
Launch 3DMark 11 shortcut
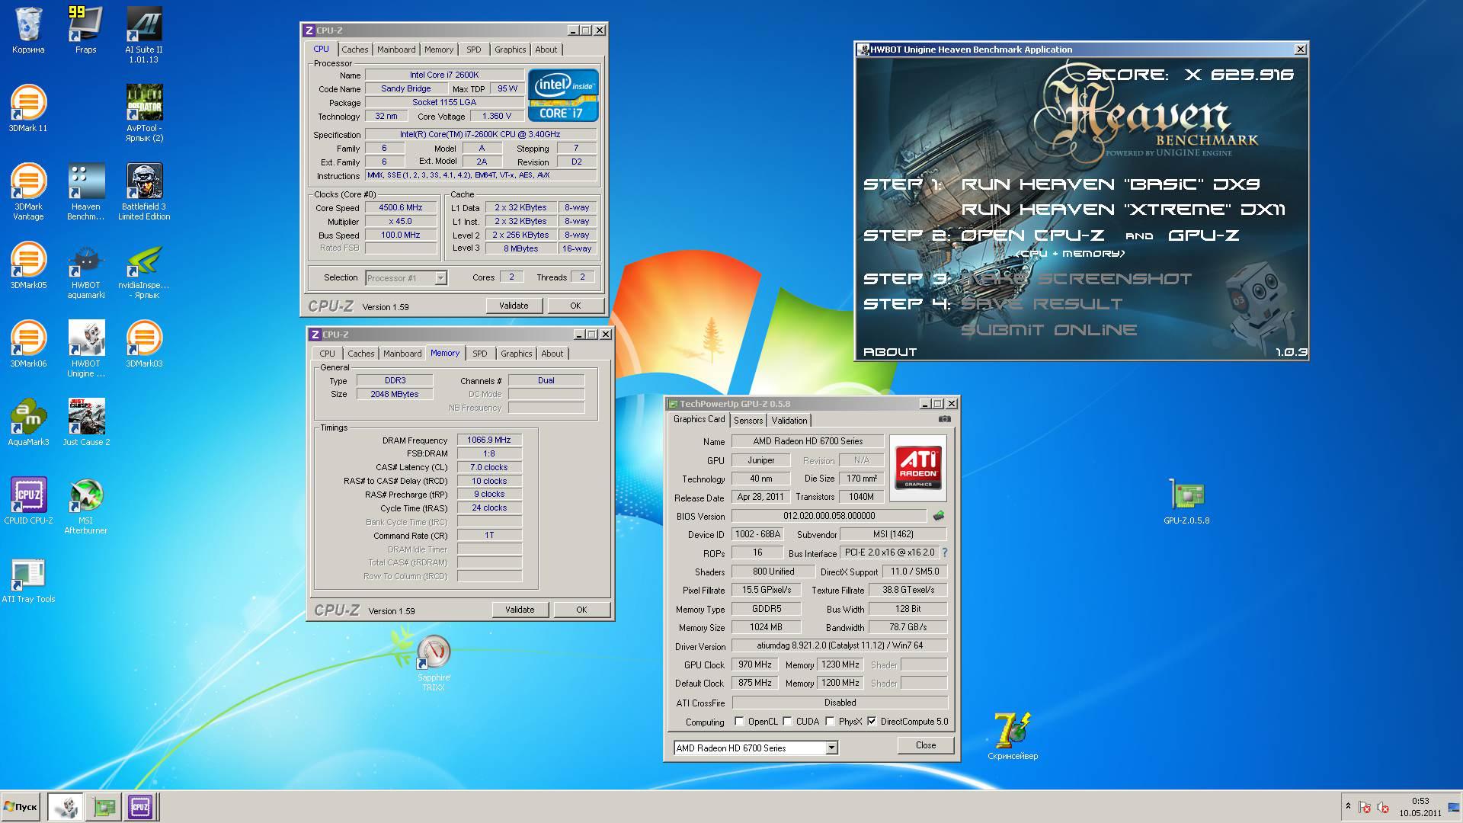28,109
